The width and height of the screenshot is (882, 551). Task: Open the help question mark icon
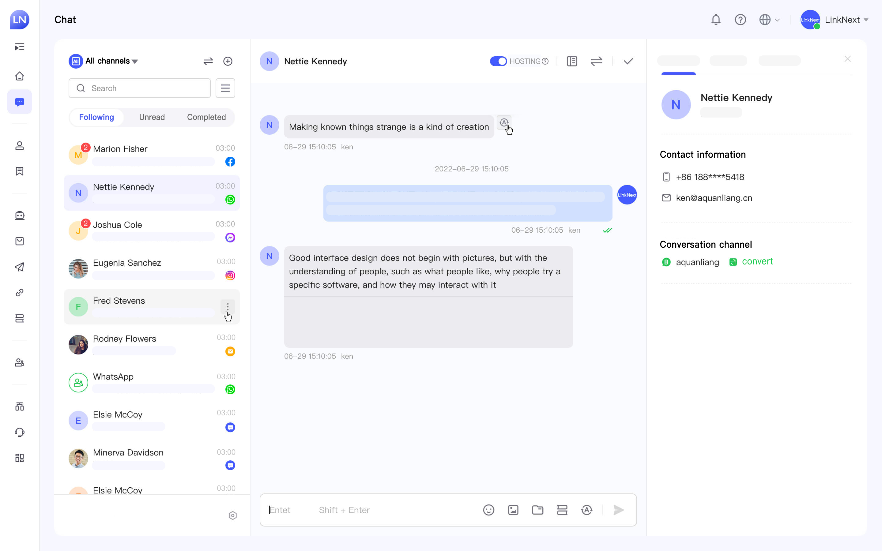point(740,20)
